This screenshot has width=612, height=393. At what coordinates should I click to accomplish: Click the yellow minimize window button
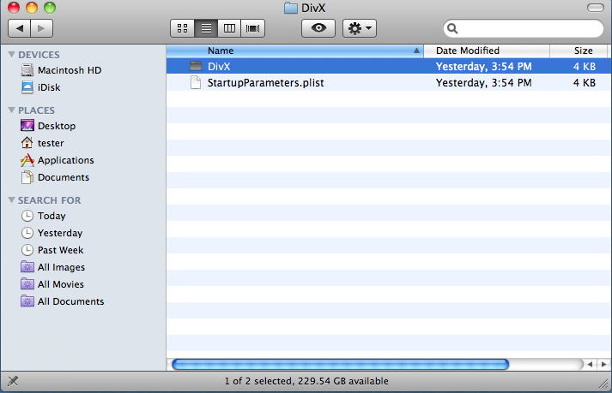(x=32, y=8)
